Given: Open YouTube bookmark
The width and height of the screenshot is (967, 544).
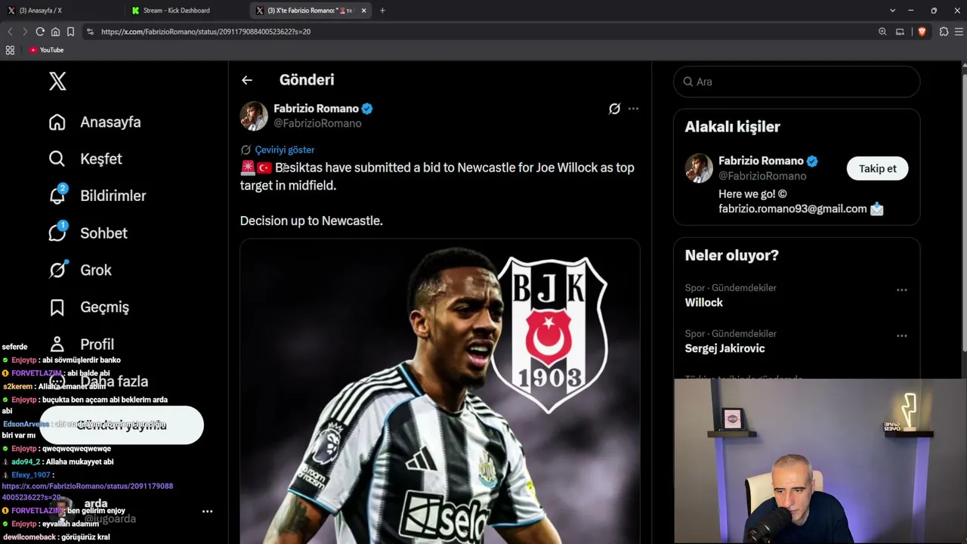Looking at the screenshot, I should [x=46, y=50].
